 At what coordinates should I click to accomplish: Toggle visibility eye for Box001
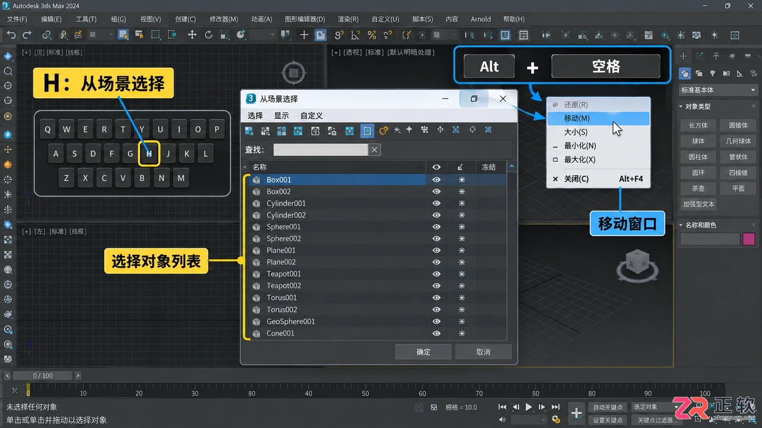click(437, 180)
